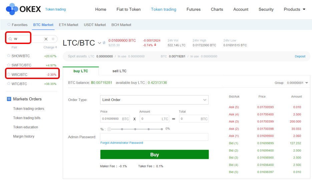Screen dimensions: 312x180
Task: Select the SHOW/BTC pair
Action: tap(20, 56)
